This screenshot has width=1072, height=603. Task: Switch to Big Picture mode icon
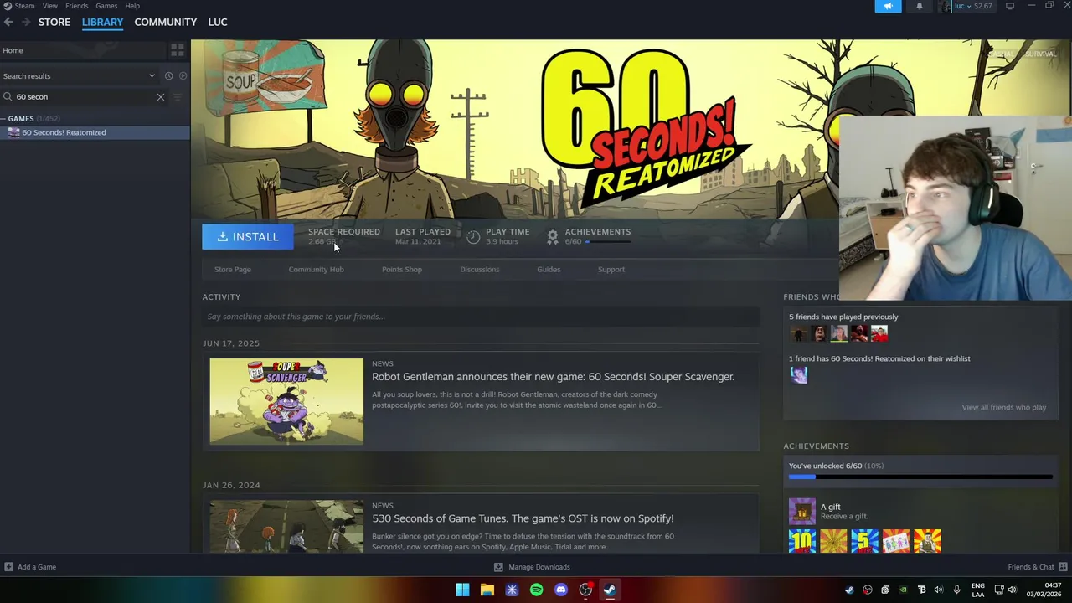[x=1010, y=6]
